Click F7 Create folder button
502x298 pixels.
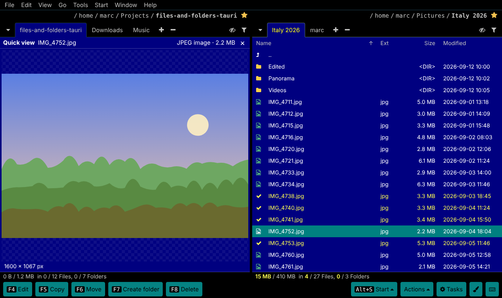pyautogui.click(x=135, y=289)
